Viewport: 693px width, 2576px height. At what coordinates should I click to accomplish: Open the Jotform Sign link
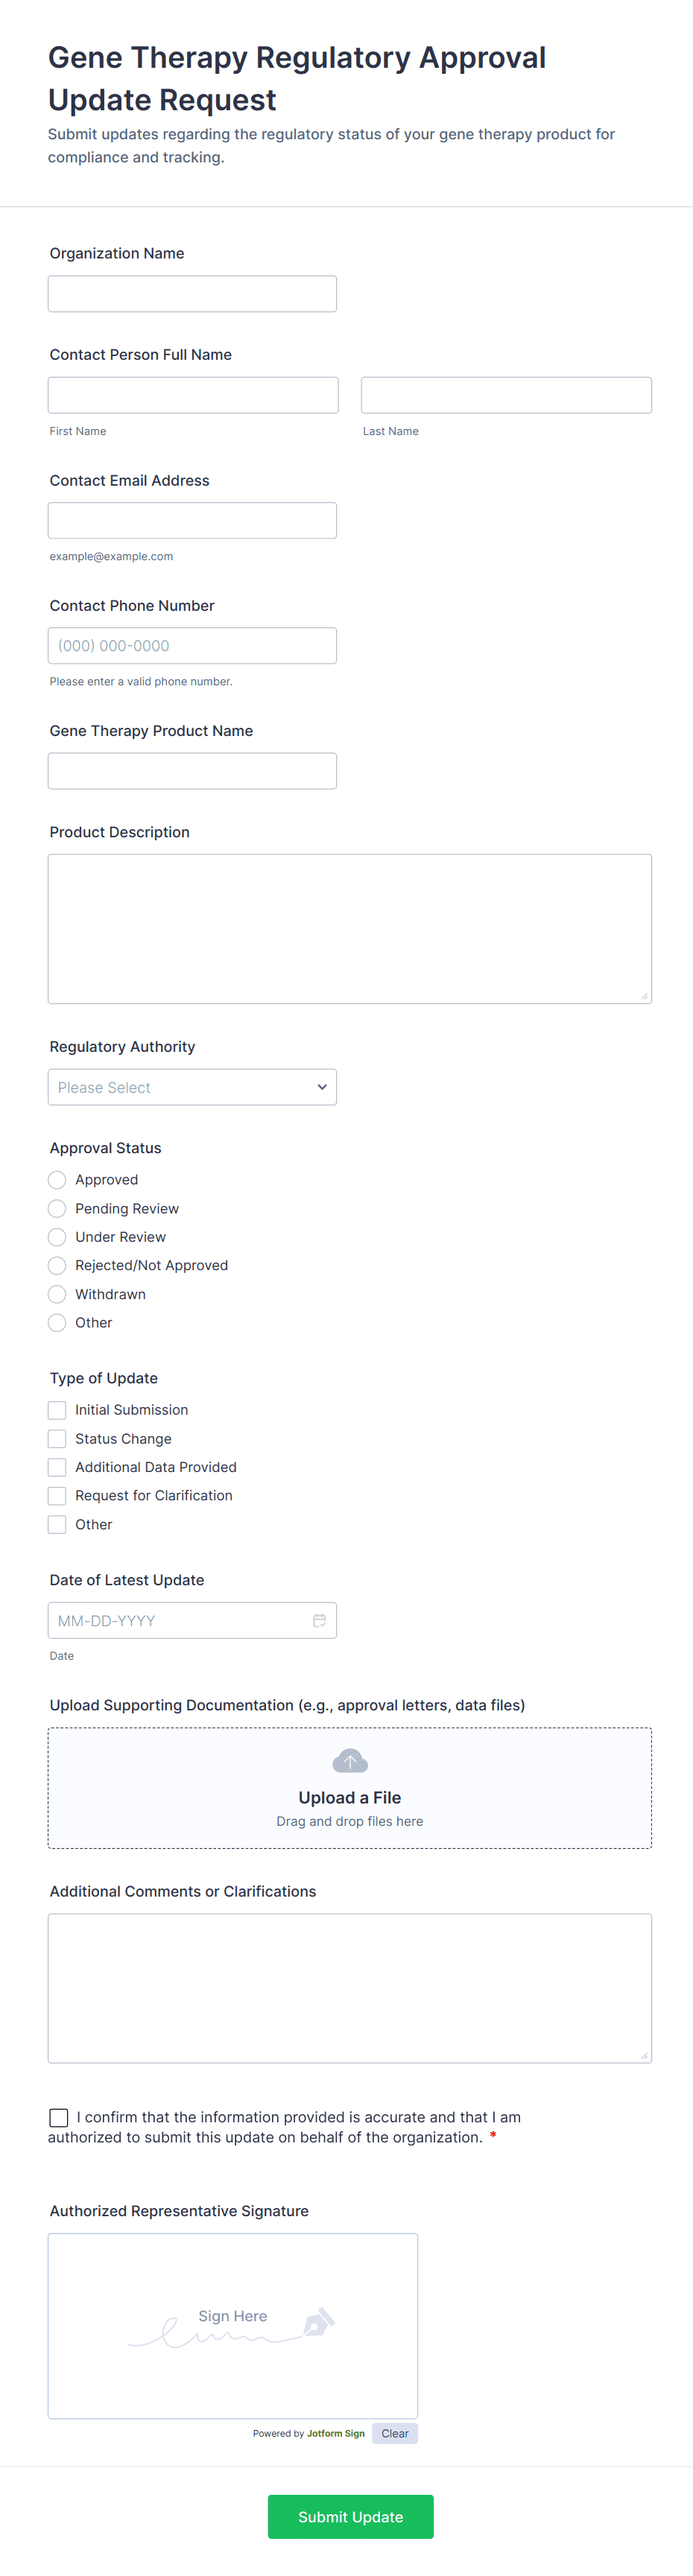(335, 2434)
